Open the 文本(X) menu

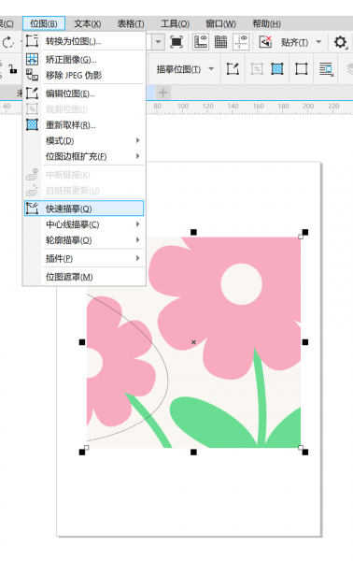coord(87,23)
